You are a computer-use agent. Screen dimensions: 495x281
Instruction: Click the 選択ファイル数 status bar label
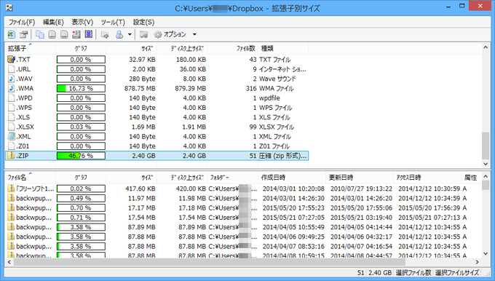413,272
